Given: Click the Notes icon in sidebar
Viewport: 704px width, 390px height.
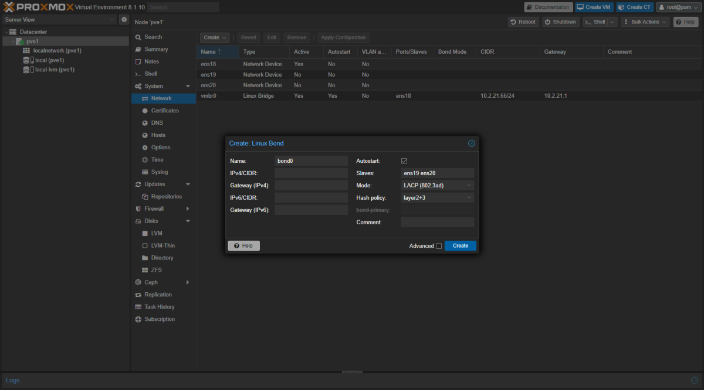Looking at the screenshot, I should [138, 61].
